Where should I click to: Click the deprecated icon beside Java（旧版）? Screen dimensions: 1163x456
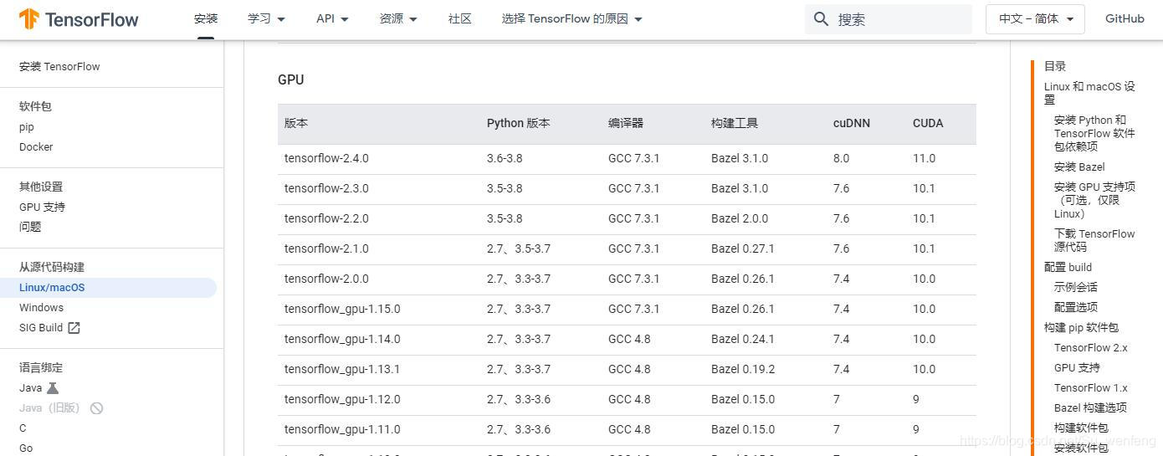[96, 408]
